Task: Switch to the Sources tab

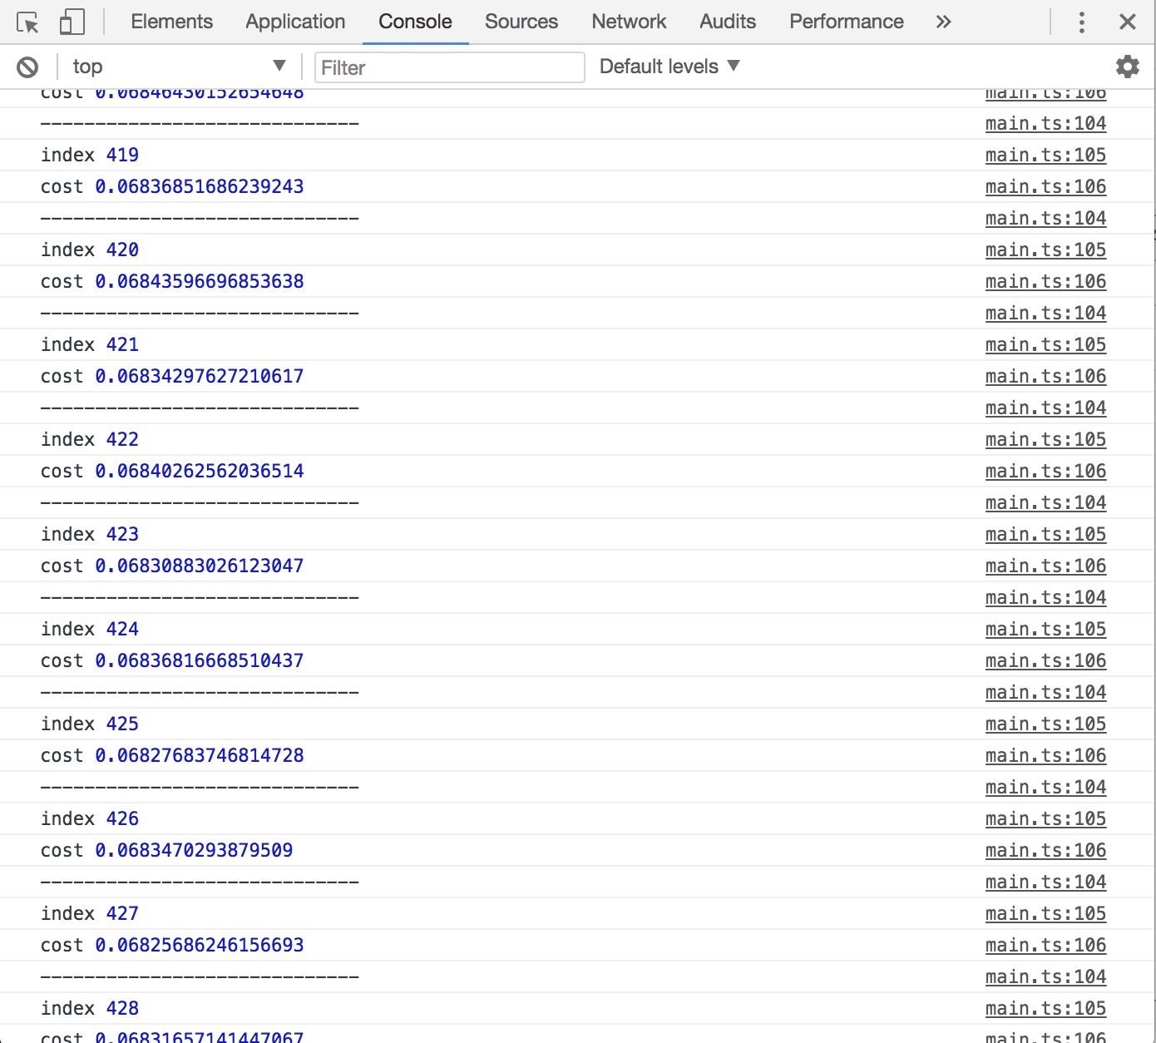Action: point(521,22)
